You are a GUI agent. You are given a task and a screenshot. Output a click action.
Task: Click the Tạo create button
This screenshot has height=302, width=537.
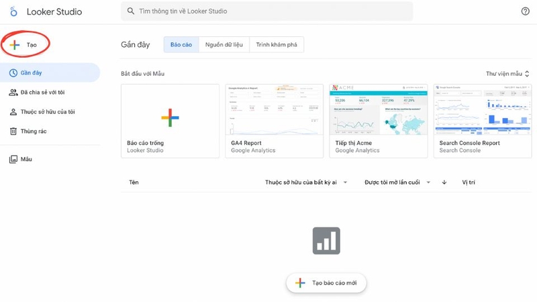click(x=24, y=45)
